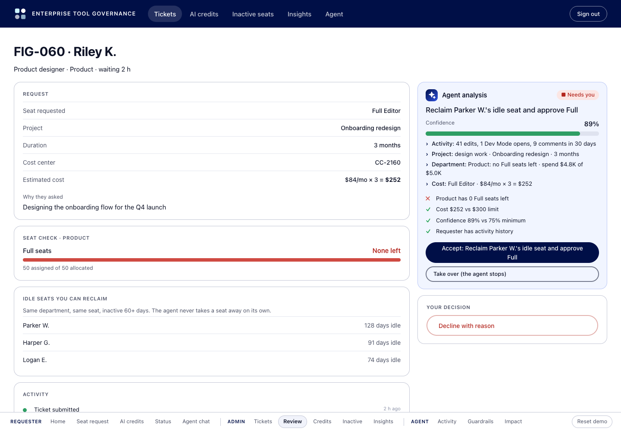The image size is (621, 431).
Task: Open Guardrails in the Agent demo links
Action: coord(480,422)
